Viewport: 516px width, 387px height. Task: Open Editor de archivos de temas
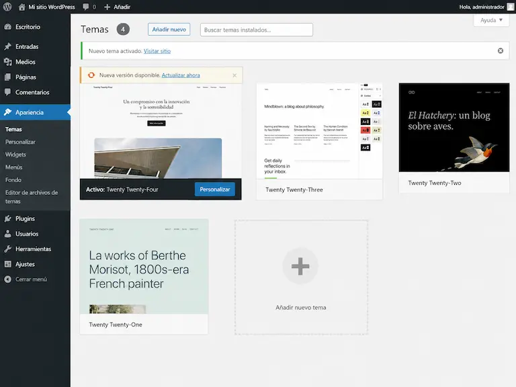pos(32,197)
